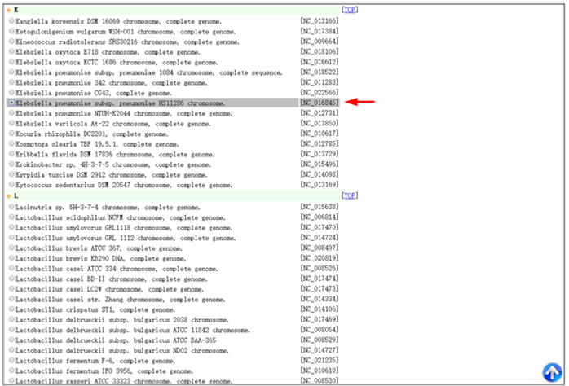Pick Lacinutrix sp. 5H-3-7-4 radio button
The image size is (569, 386).
pyautogui.click(x=11, y=208)
